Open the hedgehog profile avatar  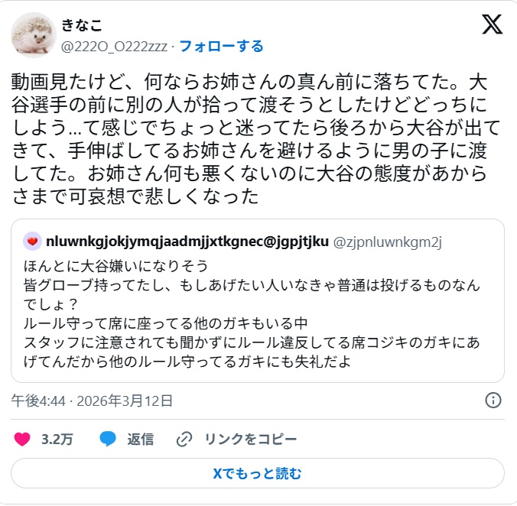tap(34, 35)
